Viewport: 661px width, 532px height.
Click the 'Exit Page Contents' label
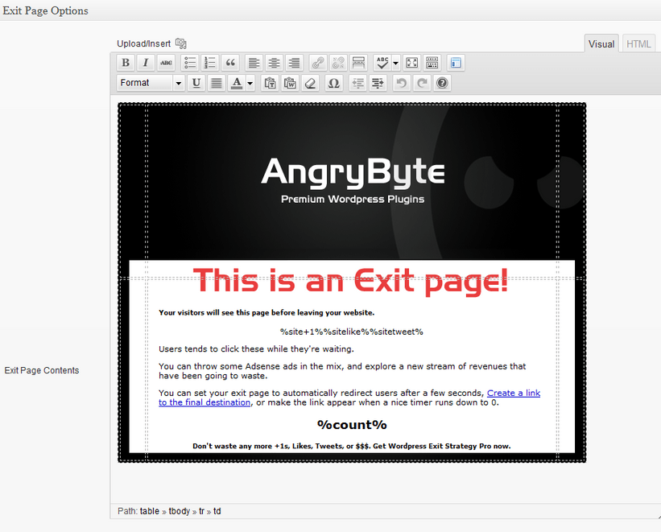(x=42, y=370)
